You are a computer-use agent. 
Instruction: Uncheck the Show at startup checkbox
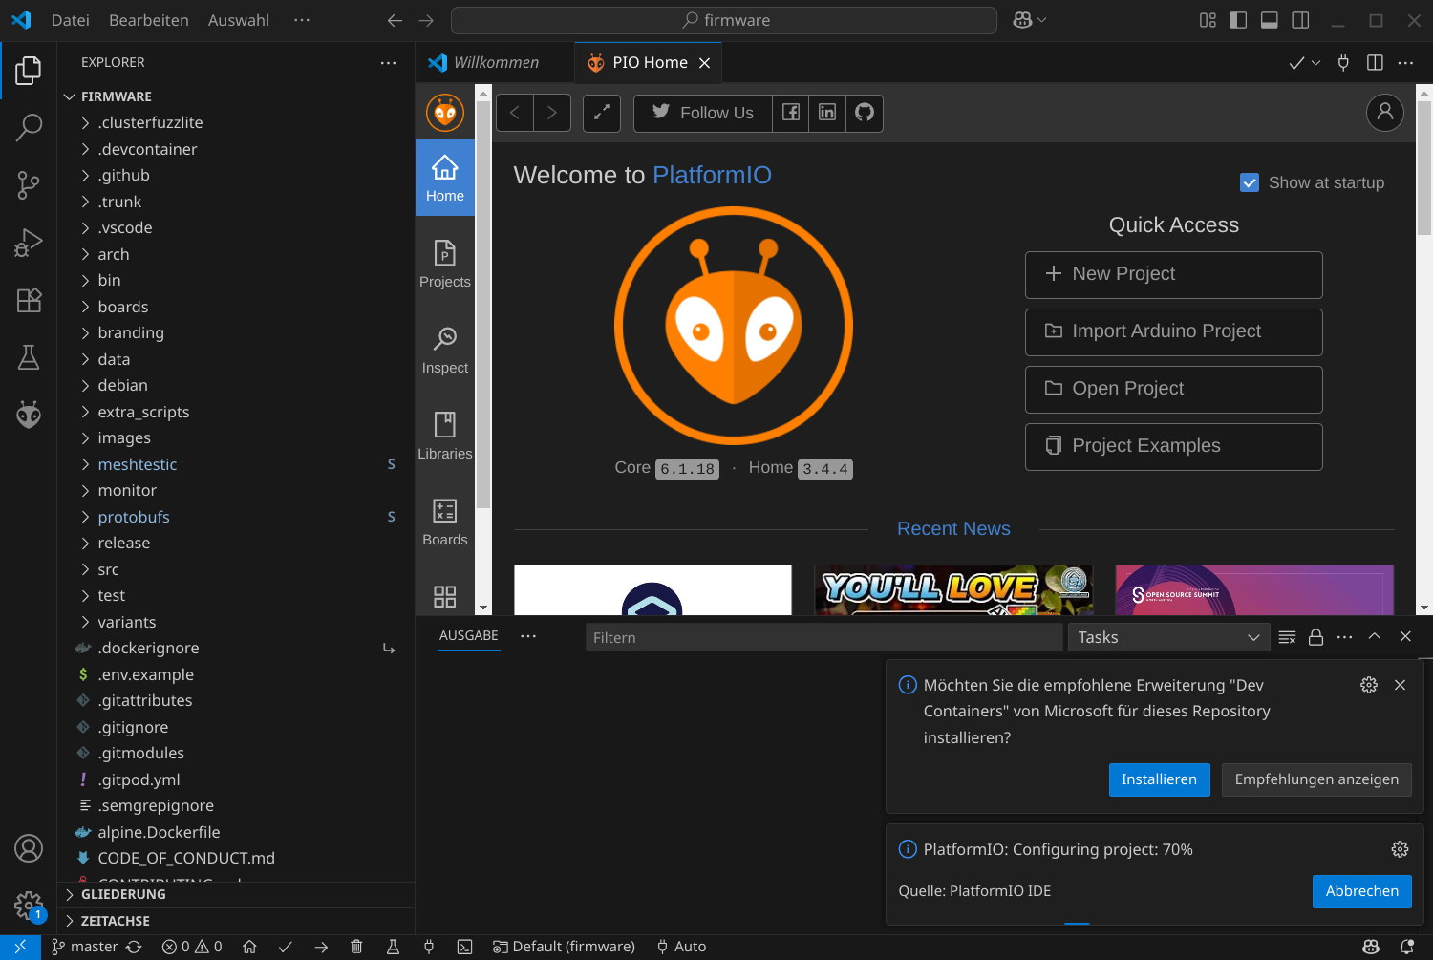coord(1250,182)
